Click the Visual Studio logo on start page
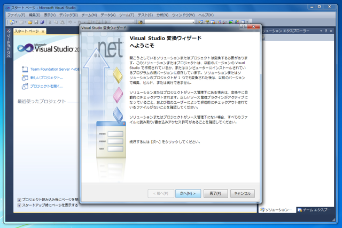 click(49, 48)
